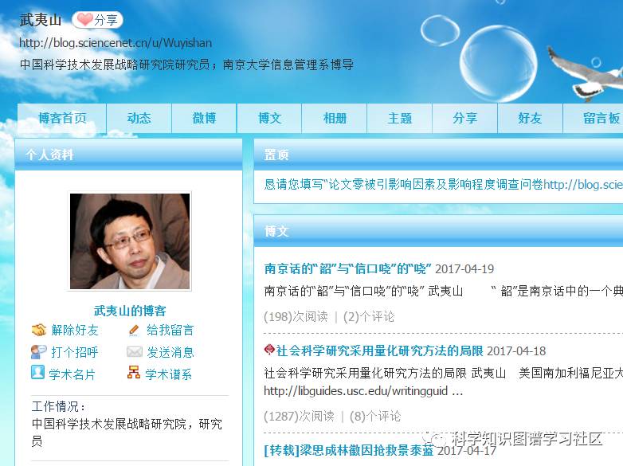Screen dimensions: 623x466
Task: Open the pinned survey questionnaire link
Action: point(443,184)
